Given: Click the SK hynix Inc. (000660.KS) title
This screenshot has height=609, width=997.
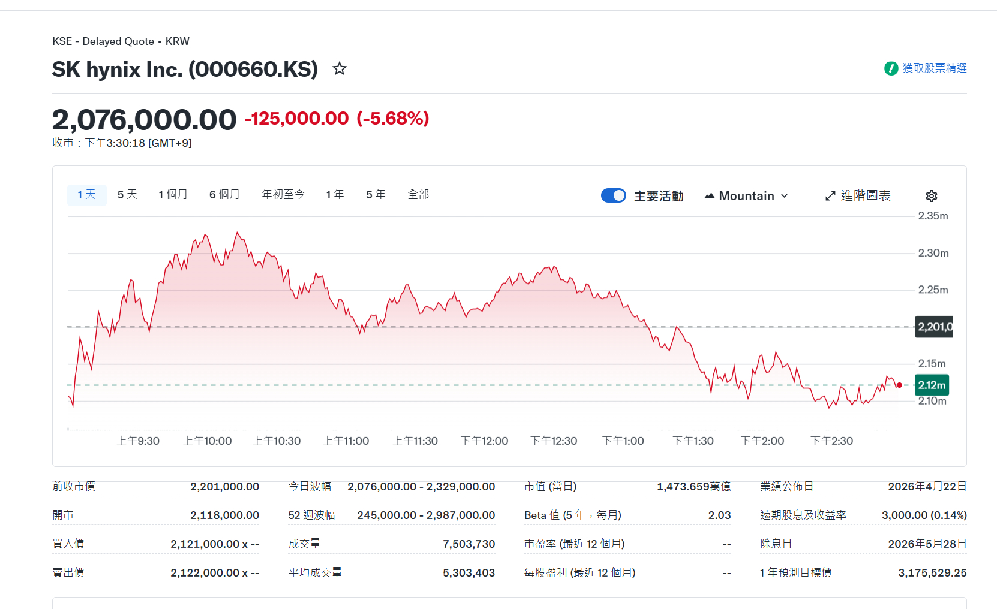Looking at the screenshot, I should click(x=185, y=70).
